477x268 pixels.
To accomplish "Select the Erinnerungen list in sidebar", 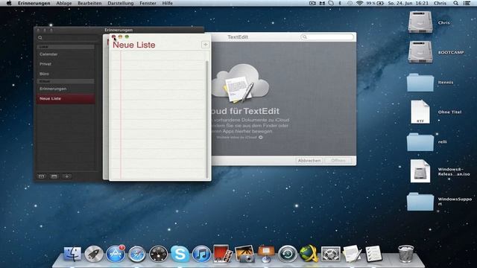I will click(x=66, y=89).
